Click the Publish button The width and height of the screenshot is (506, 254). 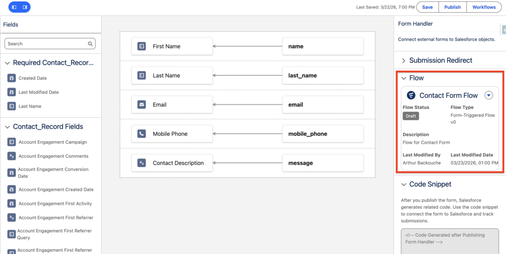pyautogui.click(x=452, y=7)
